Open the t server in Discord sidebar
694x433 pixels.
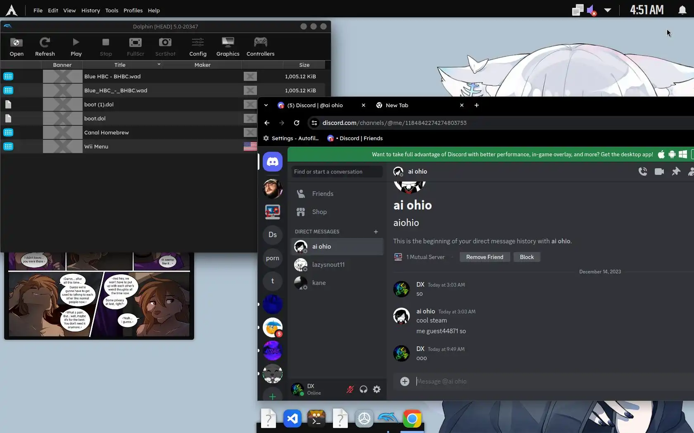273,281
